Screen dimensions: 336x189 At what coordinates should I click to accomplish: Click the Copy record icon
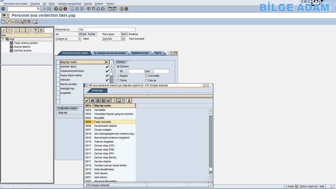[x=19, y=22]
